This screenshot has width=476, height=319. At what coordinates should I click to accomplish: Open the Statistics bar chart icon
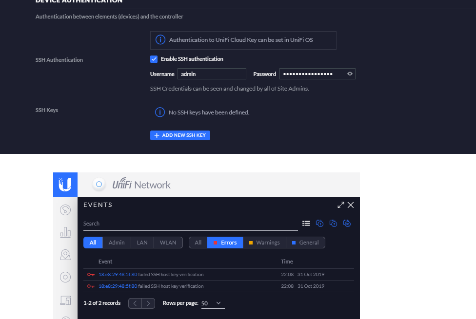point(65,232)
